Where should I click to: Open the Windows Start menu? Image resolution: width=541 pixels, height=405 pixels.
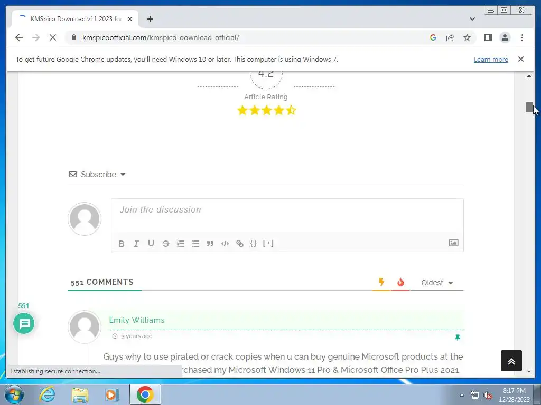coord(14,394)
